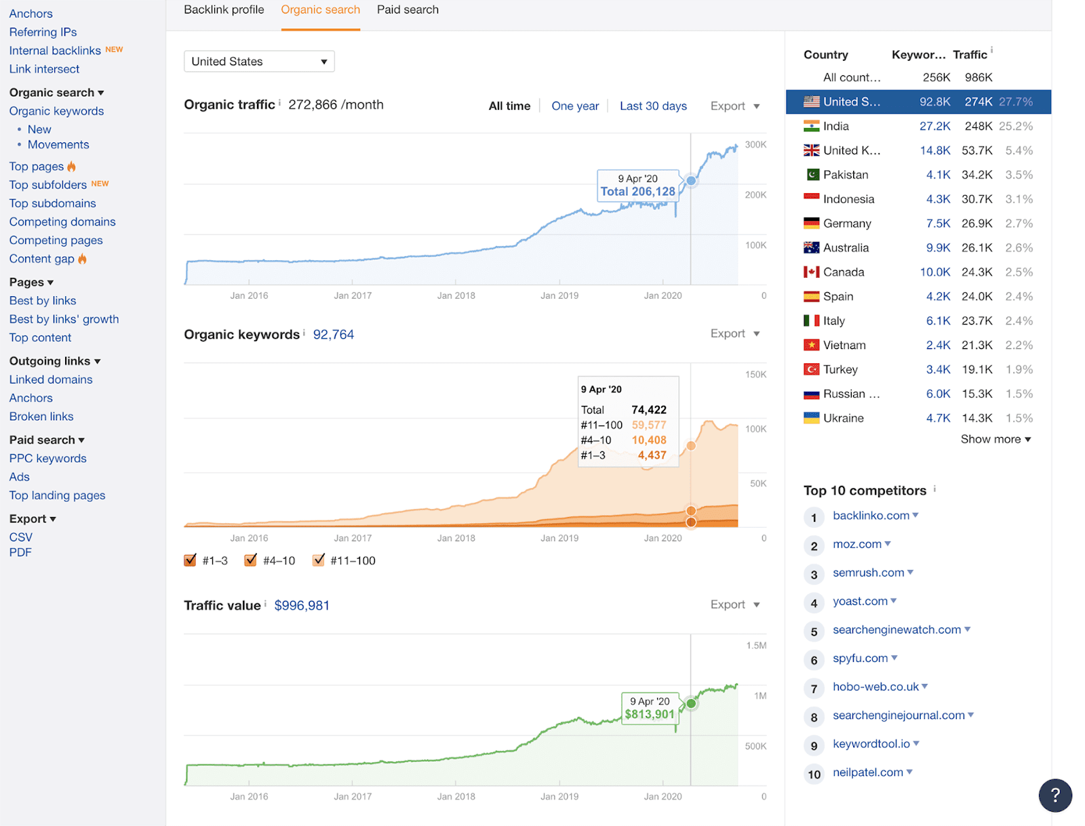Open the backlinko.com competitor link
The height and width of the screenshot is (826, 1085).
pyautogui.click(x=871, y=516)
